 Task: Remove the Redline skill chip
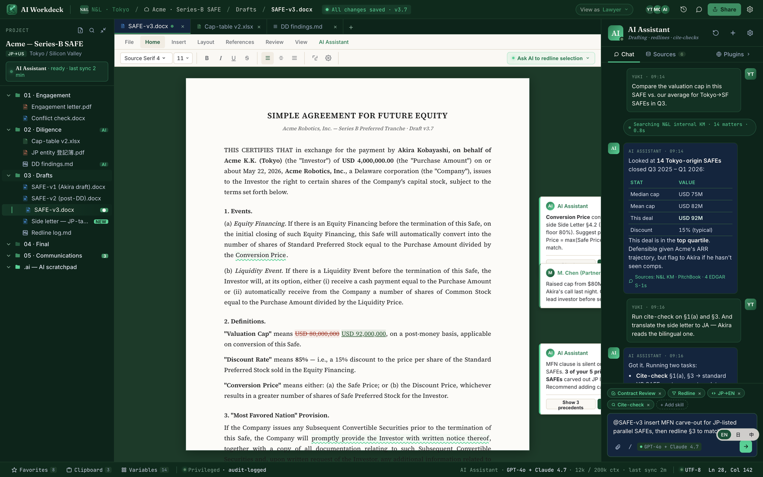pos(700,394)
